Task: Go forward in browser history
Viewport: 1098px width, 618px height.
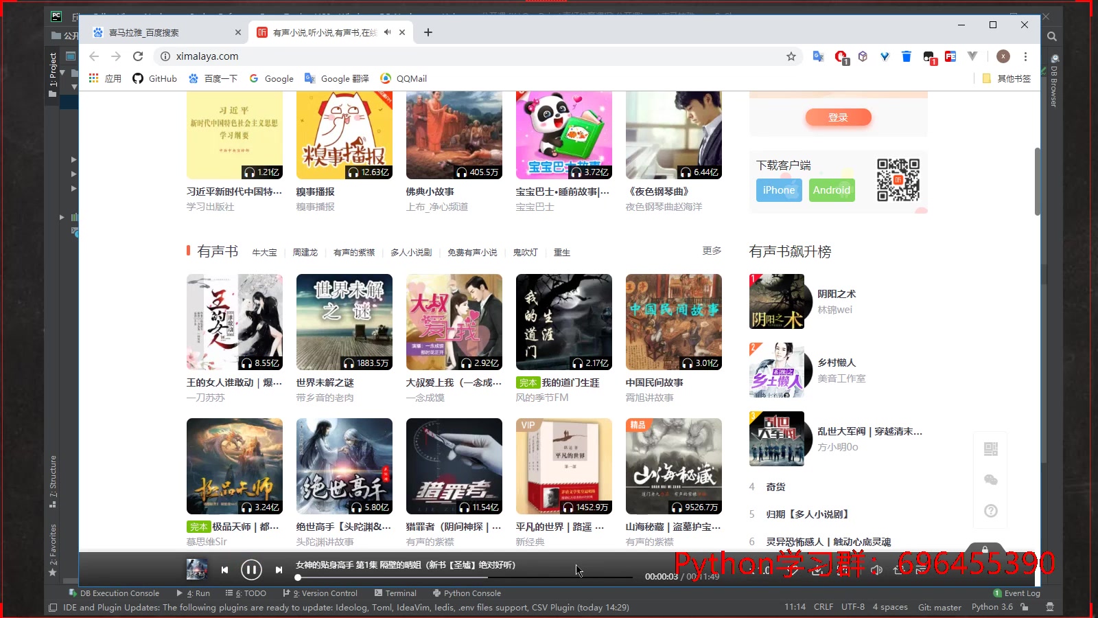Action: point(116,56)
